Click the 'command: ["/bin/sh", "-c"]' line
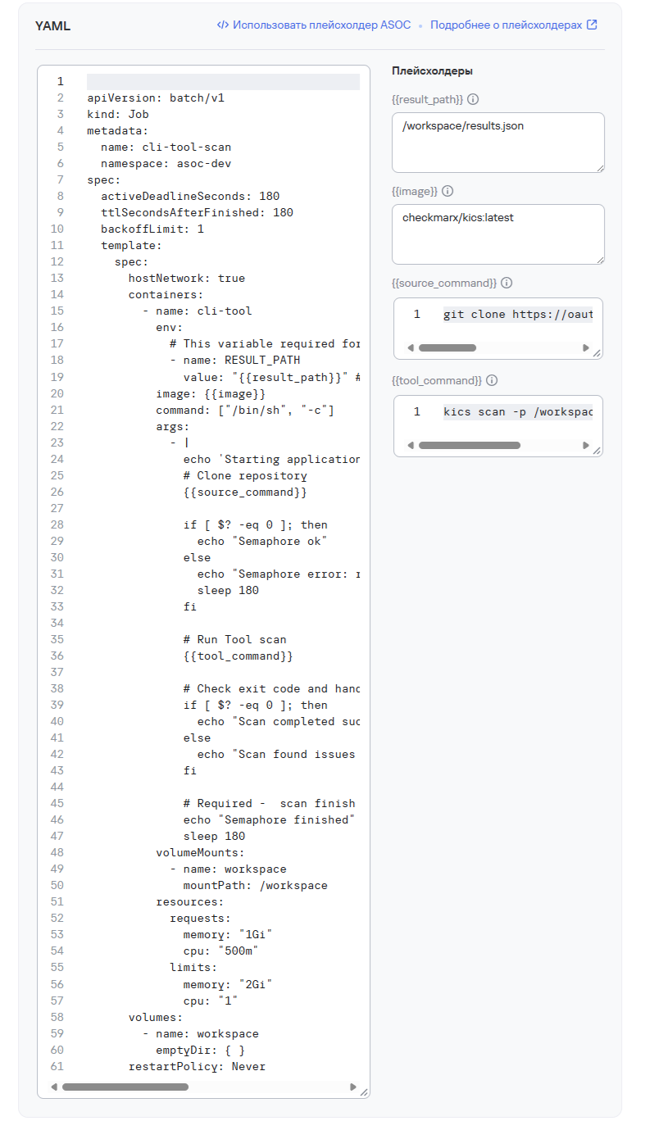 pos(245,411)
